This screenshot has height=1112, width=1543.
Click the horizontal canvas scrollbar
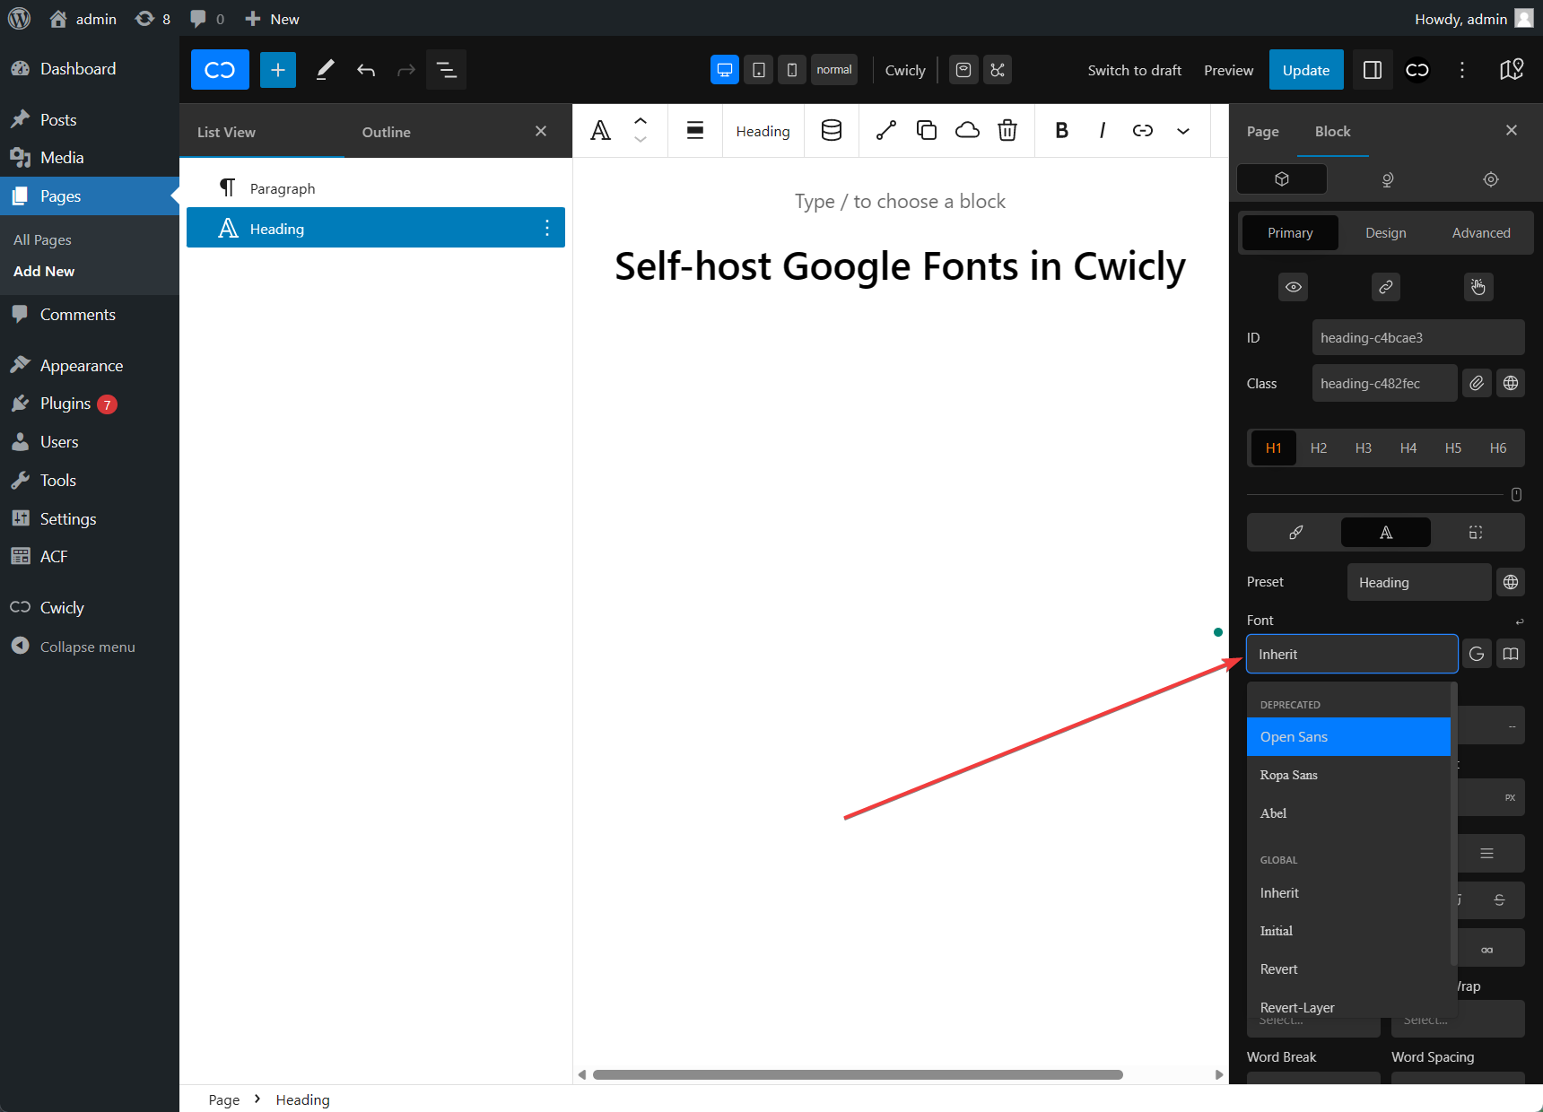coord(858,1074)
